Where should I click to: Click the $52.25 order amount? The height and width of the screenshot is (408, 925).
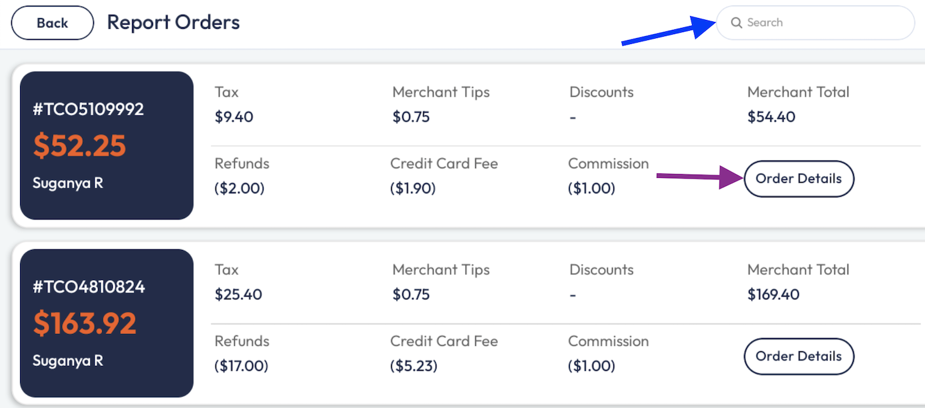point(79,145)
